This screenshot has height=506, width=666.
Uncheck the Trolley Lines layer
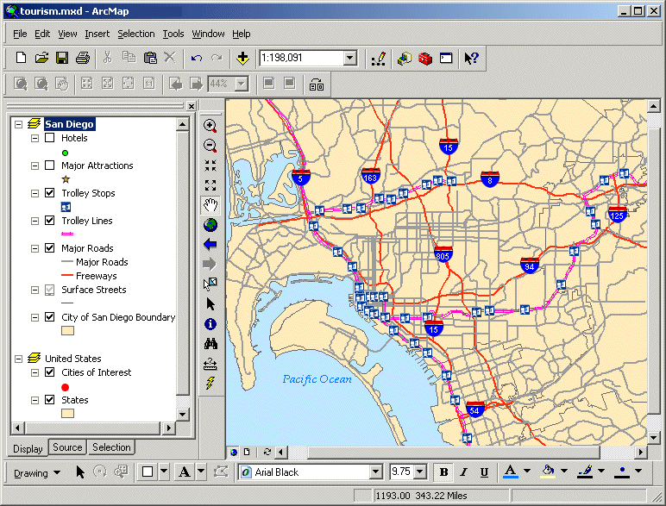coord(50,221)
